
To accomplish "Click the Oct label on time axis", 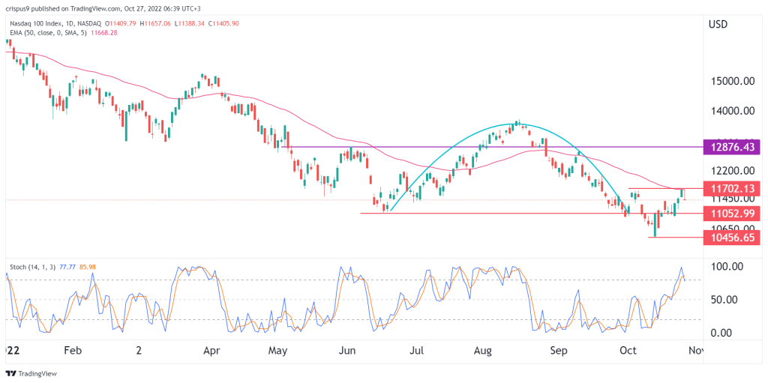I will 628,351.
